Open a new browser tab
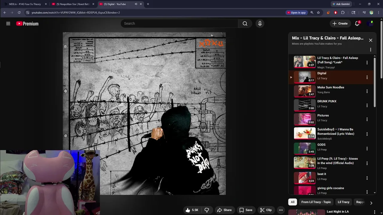The image size is (383, 215). [x=148, y=4]
